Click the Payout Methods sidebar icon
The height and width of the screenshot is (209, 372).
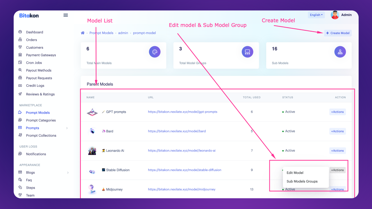20,70
